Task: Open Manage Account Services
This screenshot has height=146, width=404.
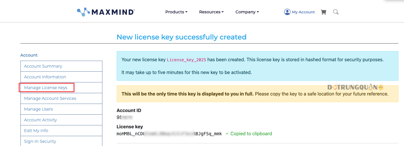Action: 61,98
